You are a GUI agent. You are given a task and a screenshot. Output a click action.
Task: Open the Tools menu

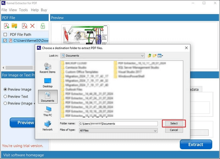point(24,10)
